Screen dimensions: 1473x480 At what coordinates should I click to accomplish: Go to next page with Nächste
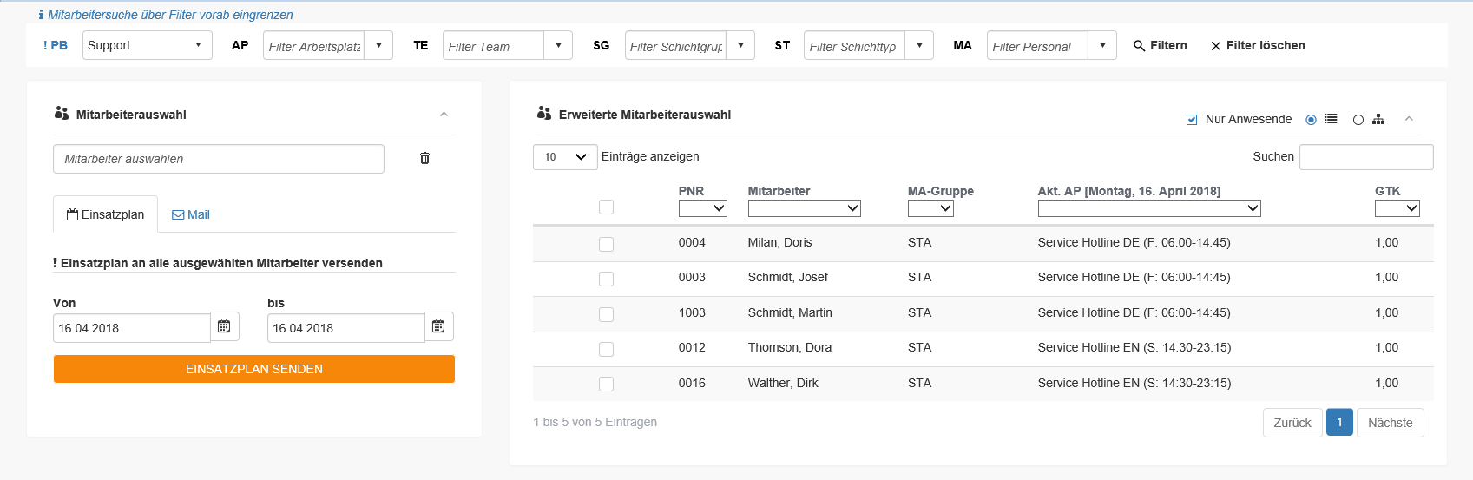tap(1391, 423)
